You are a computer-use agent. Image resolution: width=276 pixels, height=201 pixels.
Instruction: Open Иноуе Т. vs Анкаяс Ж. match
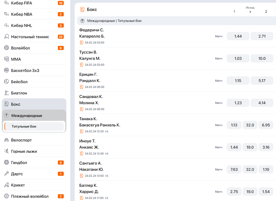tap(89, 144)
